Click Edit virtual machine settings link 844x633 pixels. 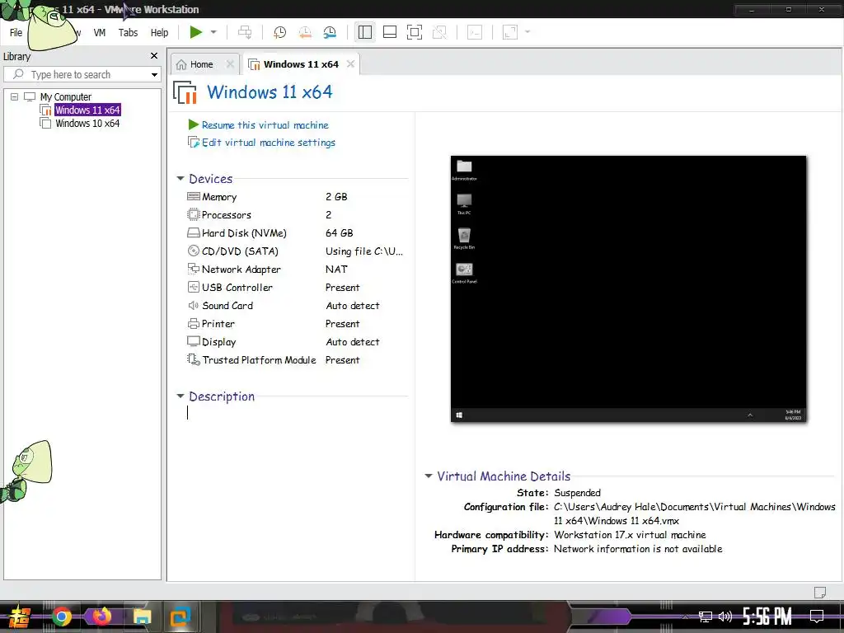coord(268,143)
